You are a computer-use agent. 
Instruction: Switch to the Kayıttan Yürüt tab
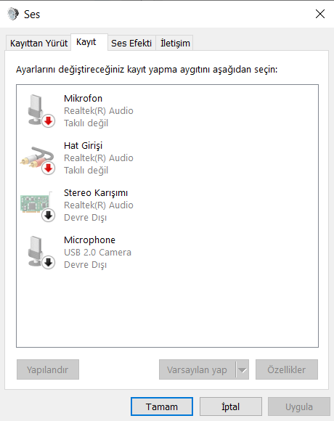[38, 43]
